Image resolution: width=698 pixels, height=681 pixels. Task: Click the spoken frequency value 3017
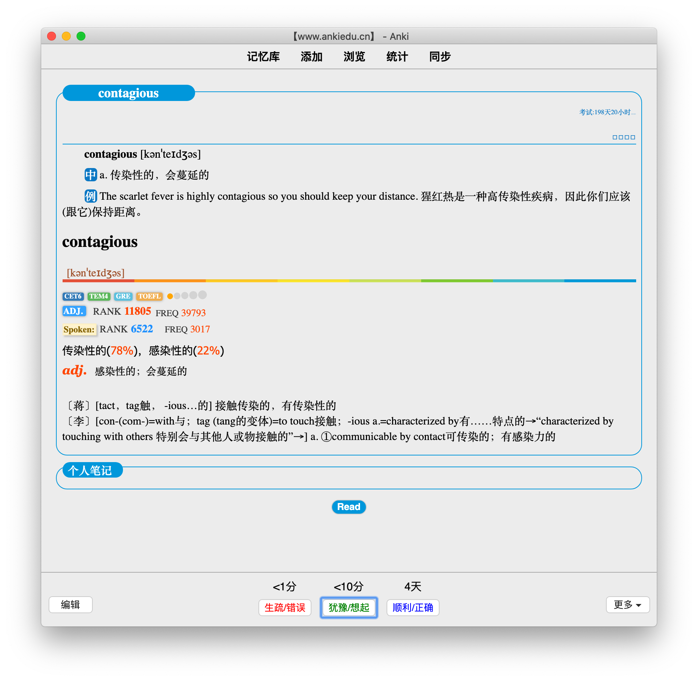(200, 329)
